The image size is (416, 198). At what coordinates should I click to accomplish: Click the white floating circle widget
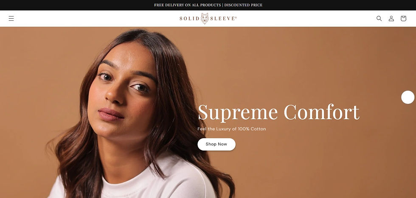tap(408, 97)
